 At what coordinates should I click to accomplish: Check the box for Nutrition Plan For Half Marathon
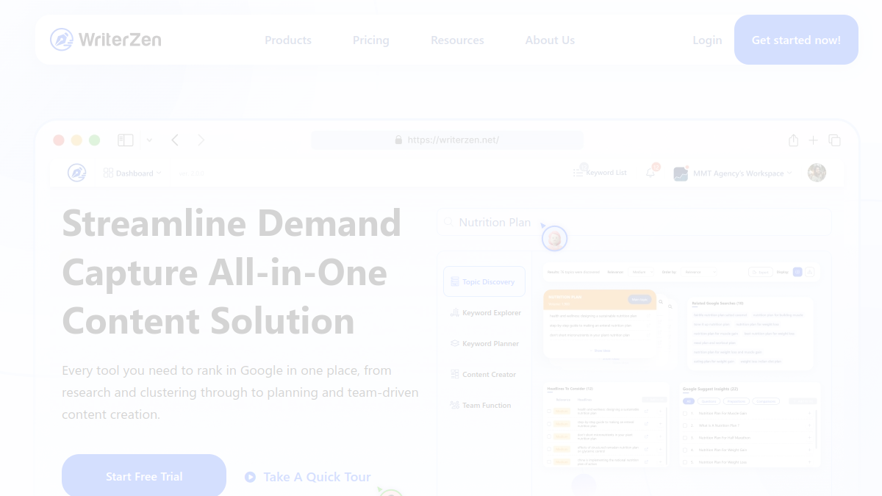coord(685,438)
